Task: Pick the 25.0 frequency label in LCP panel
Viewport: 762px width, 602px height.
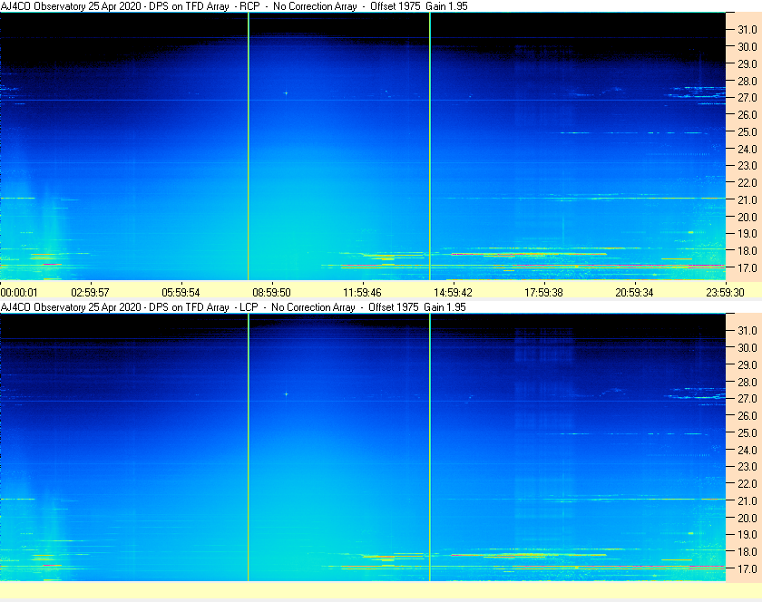Action: (747, 432)
